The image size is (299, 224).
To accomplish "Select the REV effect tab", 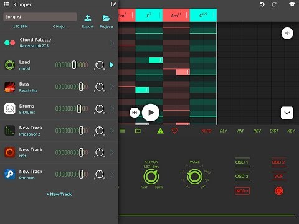I will click(257, 131).
